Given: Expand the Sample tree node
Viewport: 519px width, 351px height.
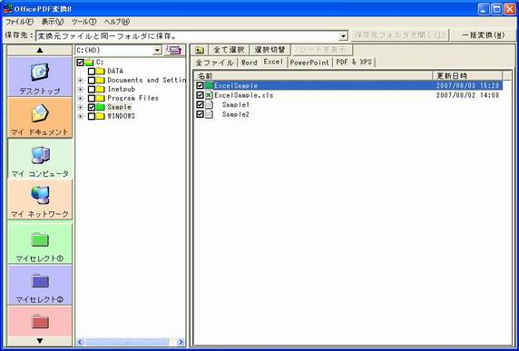Looking at the screenshot, I should [x=80, y=107].
